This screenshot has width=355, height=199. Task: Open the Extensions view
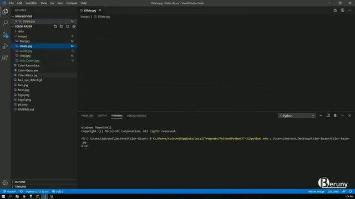pos(5,57)
